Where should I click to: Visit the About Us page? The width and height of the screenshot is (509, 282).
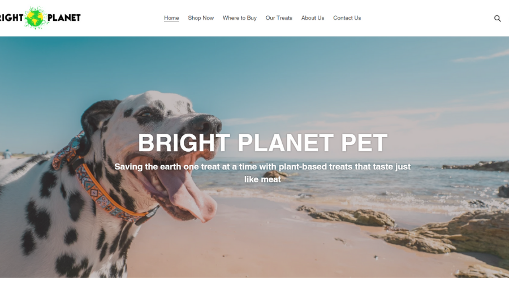(x=313, y=18)
